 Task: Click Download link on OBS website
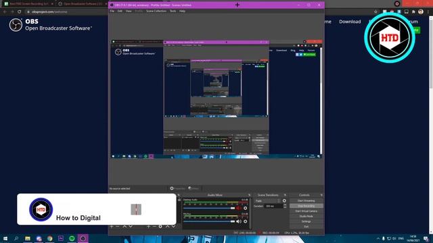tap(350, 22)
